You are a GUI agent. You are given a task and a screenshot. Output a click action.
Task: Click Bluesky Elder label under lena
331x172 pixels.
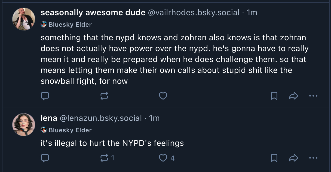click(x=70, y=130)
